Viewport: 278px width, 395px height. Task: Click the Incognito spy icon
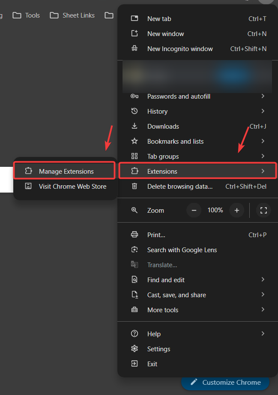[x=135, y=48]
